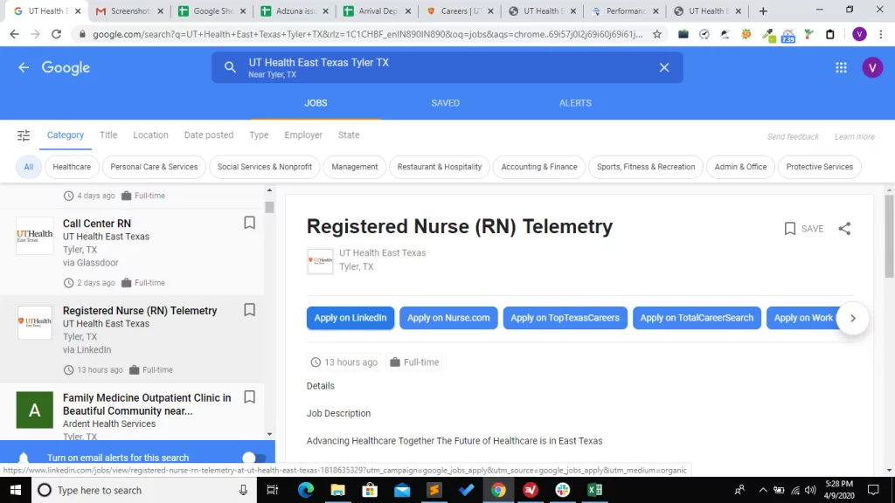Open the Learn more link

[855, 137]
